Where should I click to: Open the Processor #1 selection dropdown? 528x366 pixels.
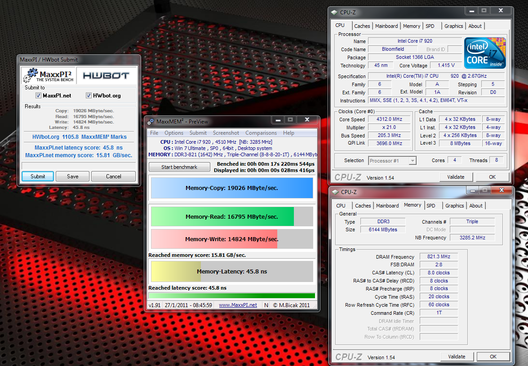tap(413, 161)
